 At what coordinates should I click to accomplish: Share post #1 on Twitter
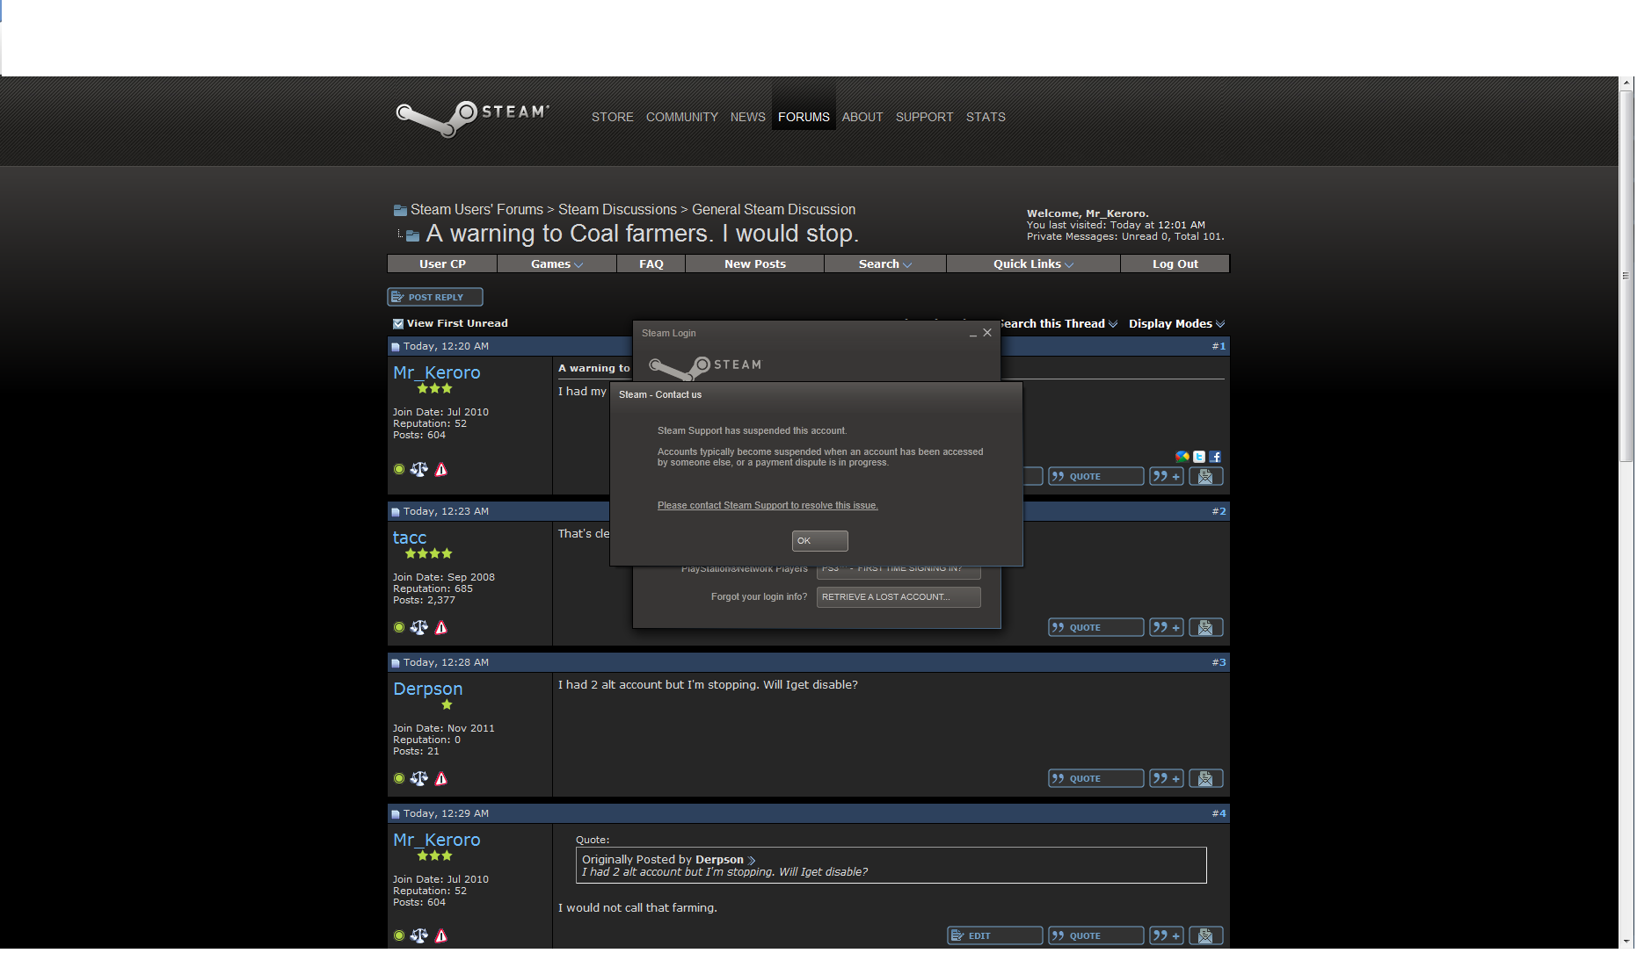point(1199,457)
